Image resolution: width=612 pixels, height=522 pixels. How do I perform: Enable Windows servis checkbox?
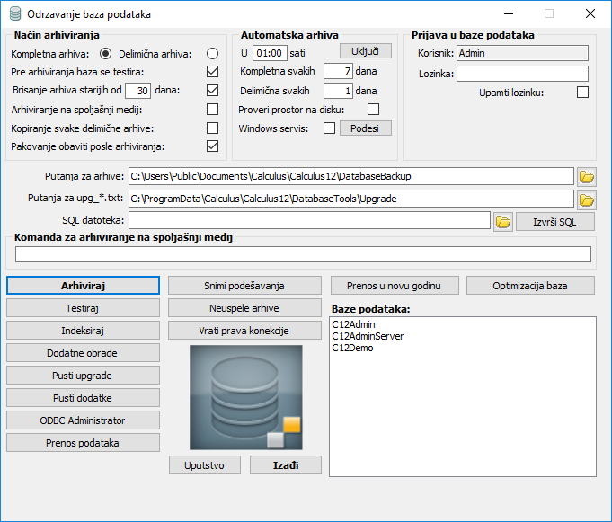(329, 128)
